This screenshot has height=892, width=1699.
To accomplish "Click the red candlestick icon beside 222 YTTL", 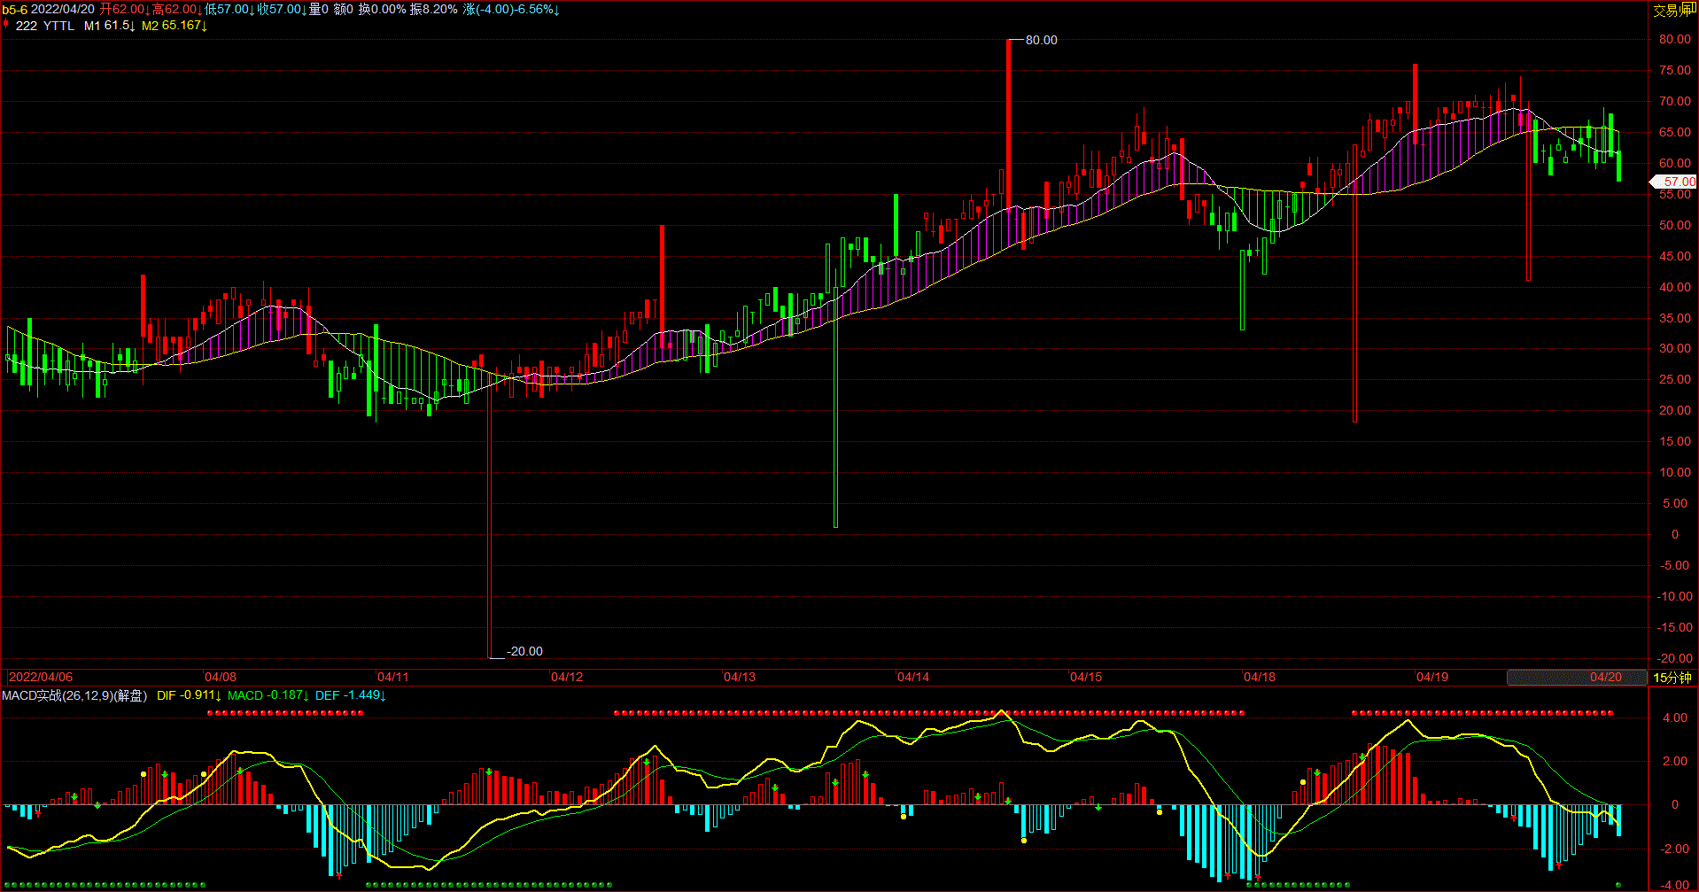I will click(x=6, y=25).
